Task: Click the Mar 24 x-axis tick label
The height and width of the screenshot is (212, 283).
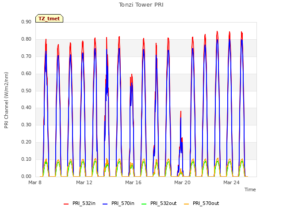Action: click(x=231, y=182)
